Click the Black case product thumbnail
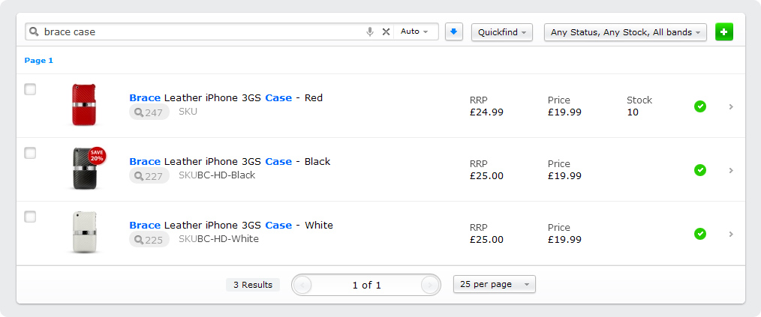761x317 pixels. click(86, 168)
